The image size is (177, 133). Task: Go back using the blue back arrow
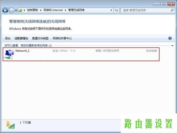pos(5,10)
